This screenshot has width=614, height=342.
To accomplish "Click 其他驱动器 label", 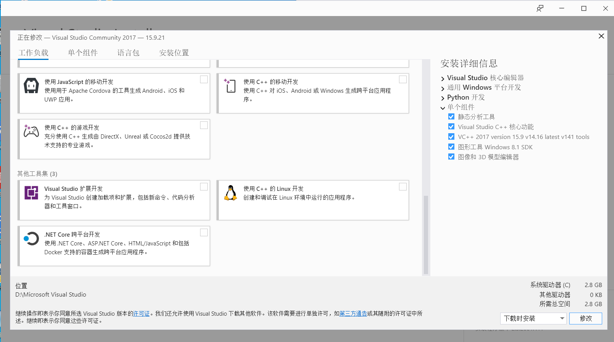I will point(555,295).
